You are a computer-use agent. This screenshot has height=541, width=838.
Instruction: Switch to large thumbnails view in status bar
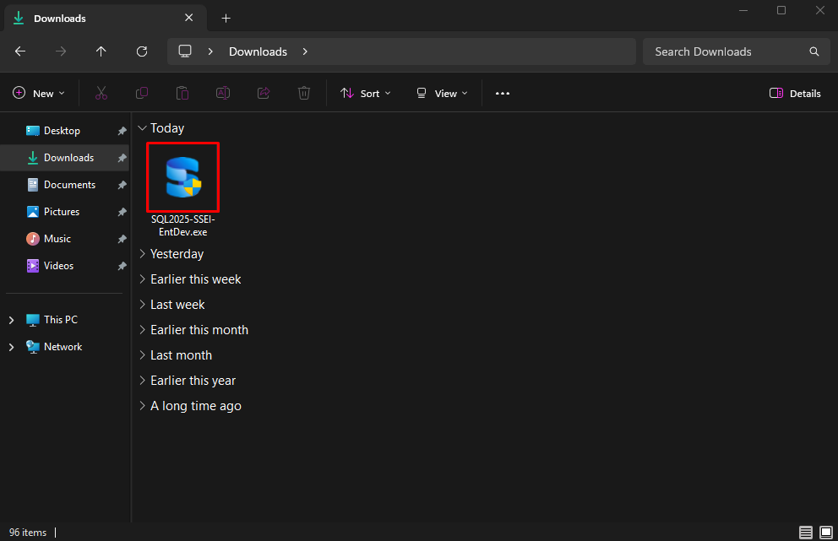click(826, 533)
